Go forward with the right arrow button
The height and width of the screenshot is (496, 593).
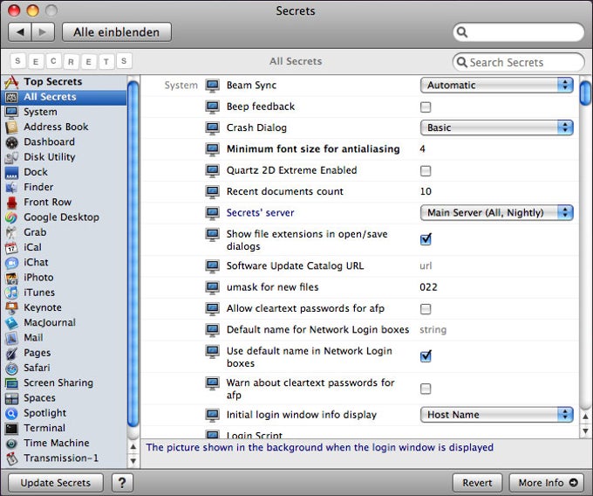click(43, 32)
